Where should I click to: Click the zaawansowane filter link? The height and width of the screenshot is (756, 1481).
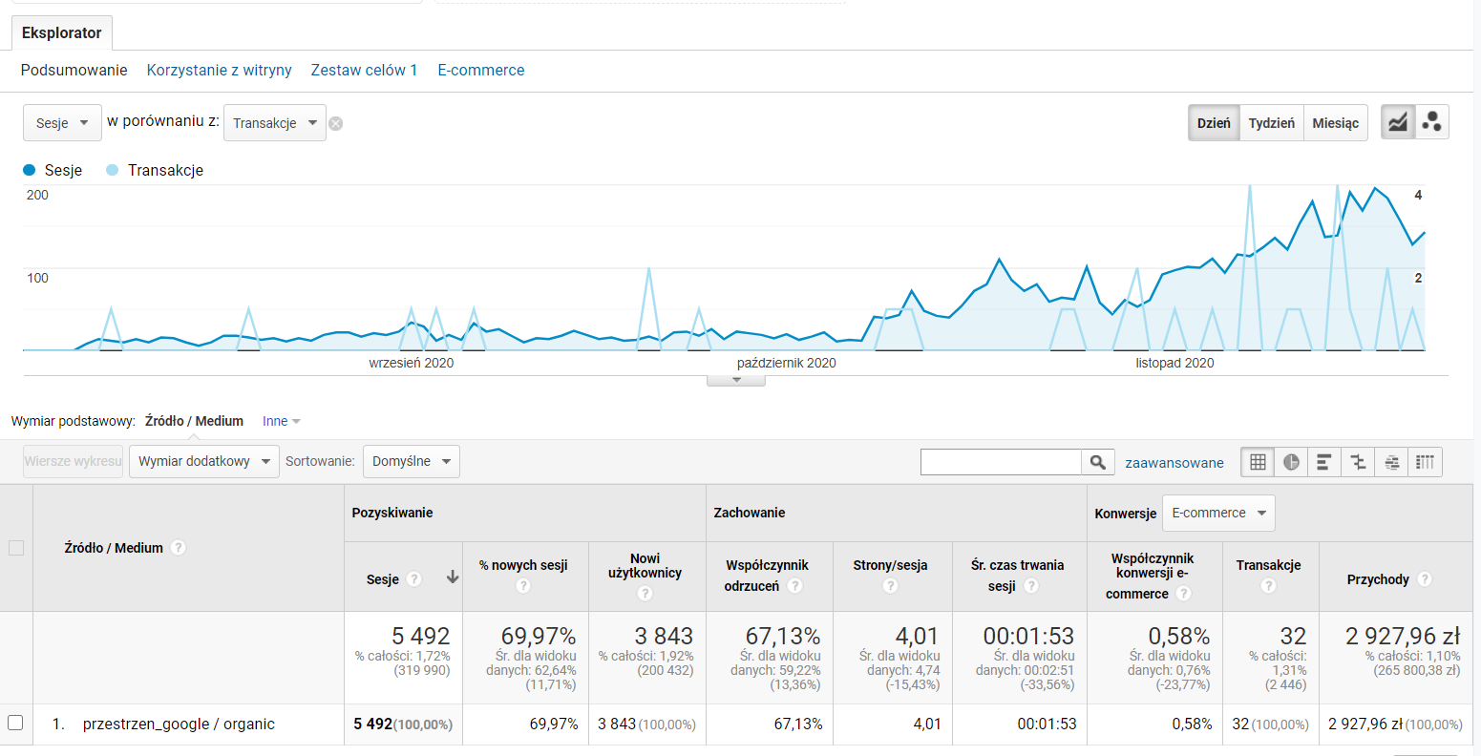tap(1174, 463)
